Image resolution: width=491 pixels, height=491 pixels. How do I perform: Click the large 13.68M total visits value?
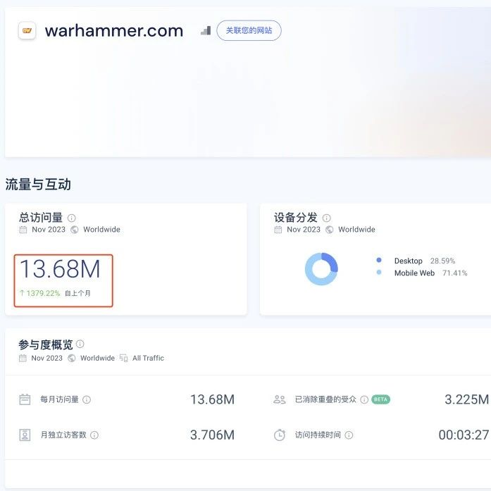[x=60, y=268]
